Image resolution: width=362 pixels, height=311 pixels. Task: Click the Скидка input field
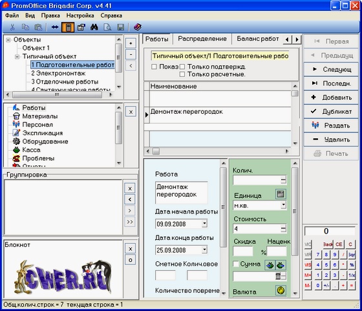[x=243, y=252]
